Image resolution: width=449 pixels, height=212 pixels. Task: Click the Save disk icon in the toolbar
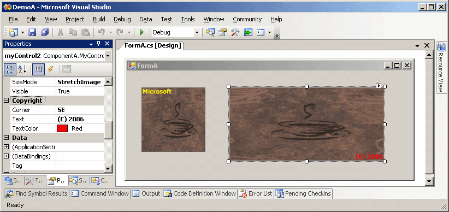(x=32, y=32)
